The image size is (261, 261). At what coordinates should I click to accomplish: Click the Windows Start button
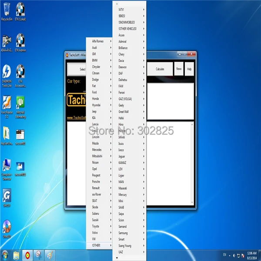coord(5,255)
